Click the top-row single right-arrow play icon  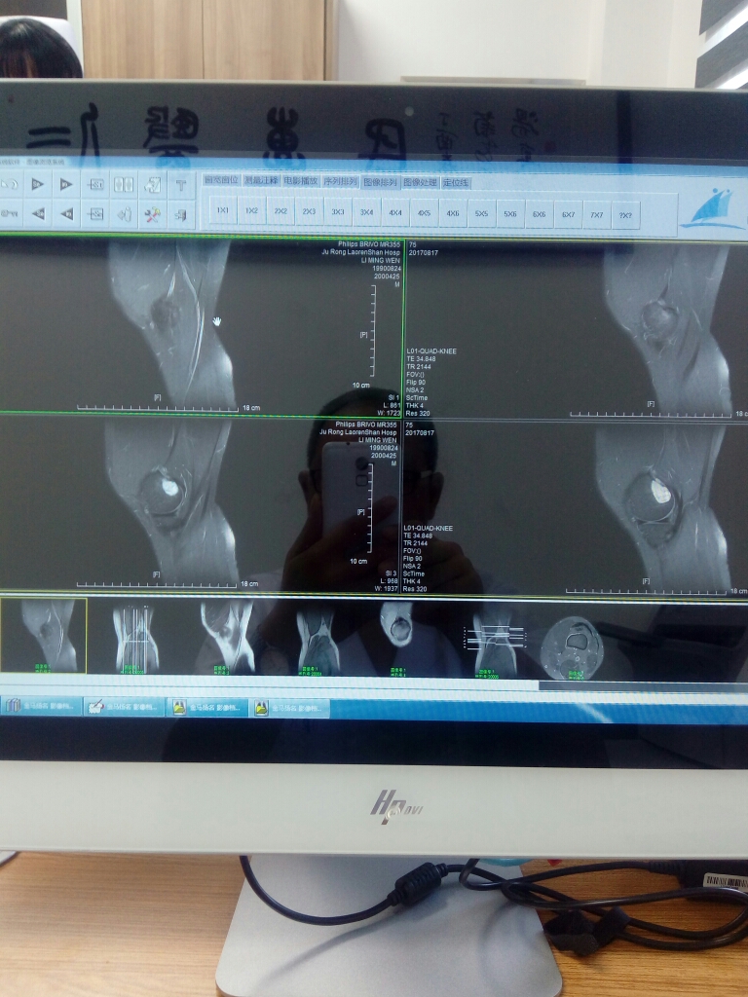pos(38,184)
